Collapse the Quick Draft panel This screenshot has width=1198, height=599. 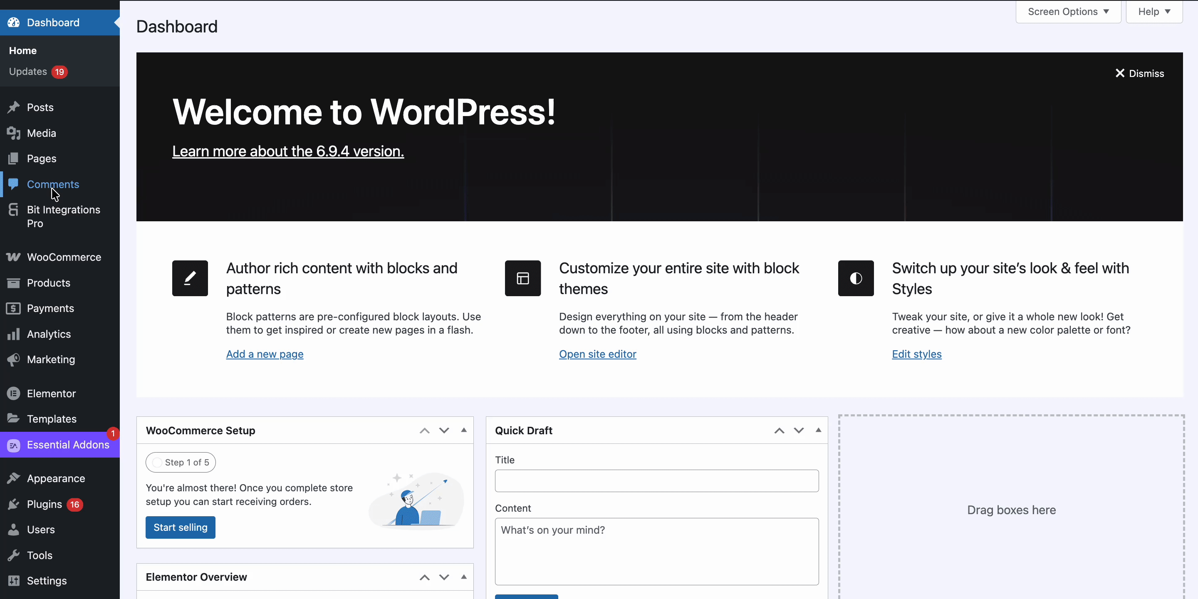pyautogui.click(x=818, y=430)
